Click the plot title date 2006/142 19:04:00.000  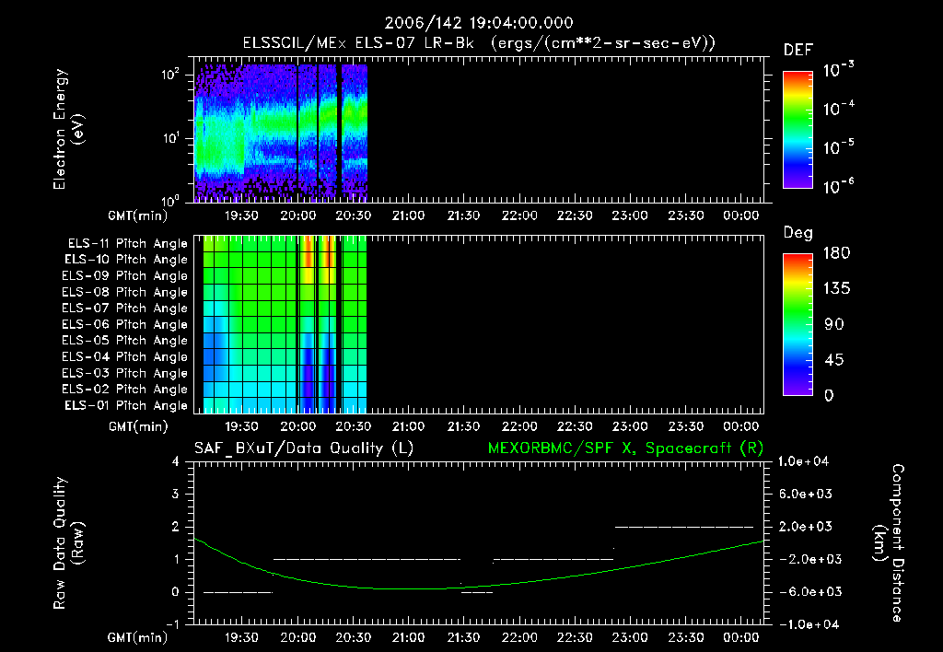(478, 23)
